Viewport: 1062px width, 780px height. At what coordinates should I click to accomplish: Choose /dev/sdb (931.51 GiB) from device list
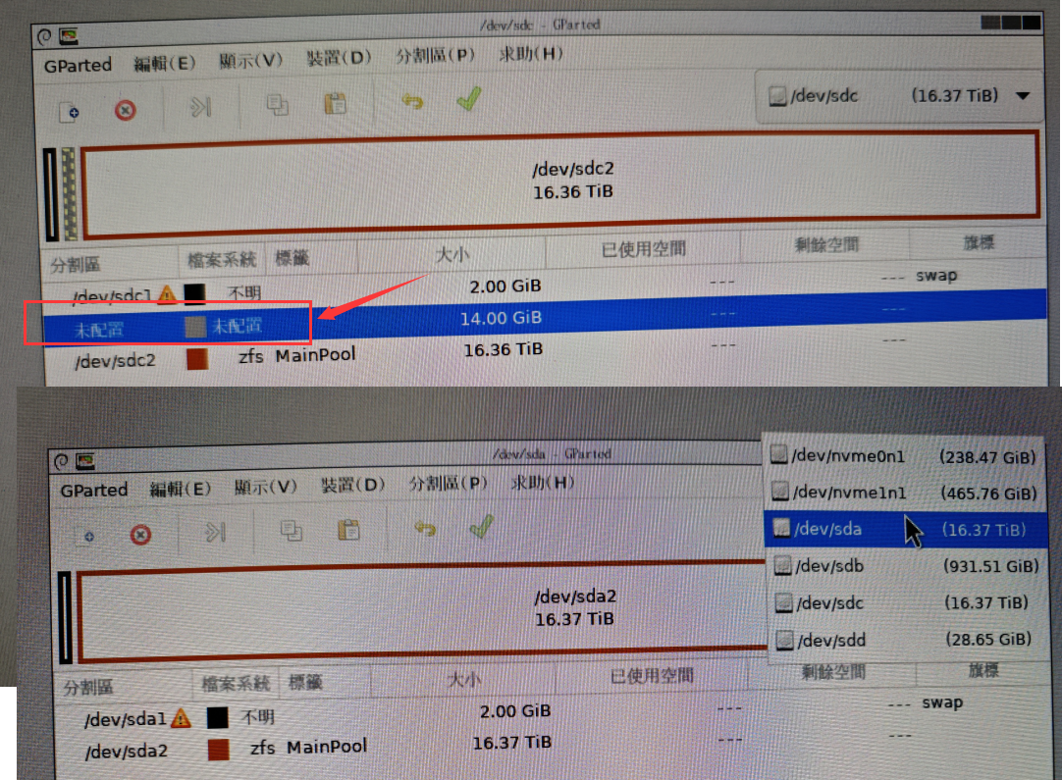906,565
